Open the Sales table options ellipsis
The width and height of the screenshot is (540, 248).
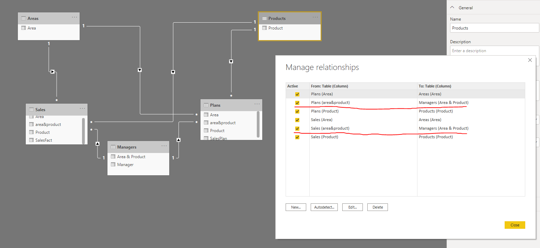click(82, 108)
